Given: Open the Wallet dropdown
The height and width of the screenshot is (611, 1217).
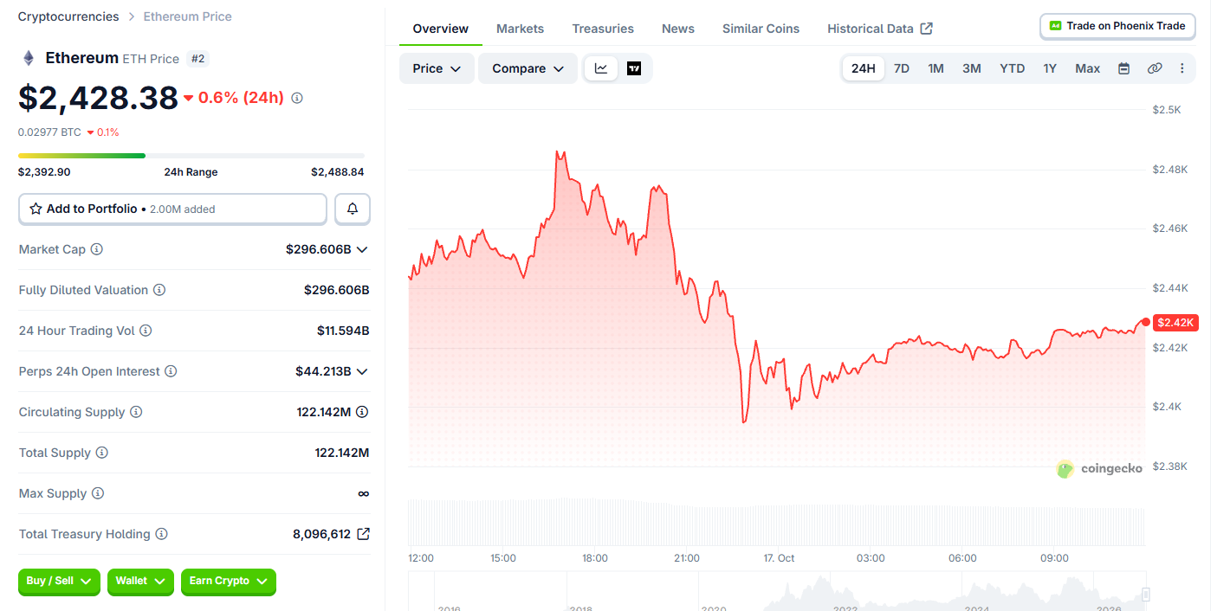Looking at the screenshot, I should point(140,582).
